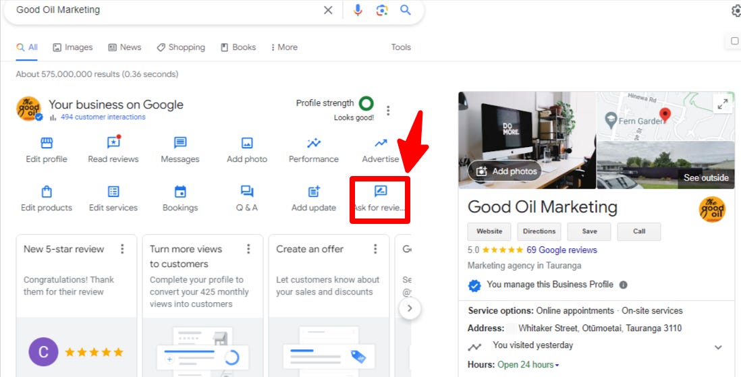Click reviewer avatar letter C
This screenshot has width=741, height=377.
click(43, 351)
